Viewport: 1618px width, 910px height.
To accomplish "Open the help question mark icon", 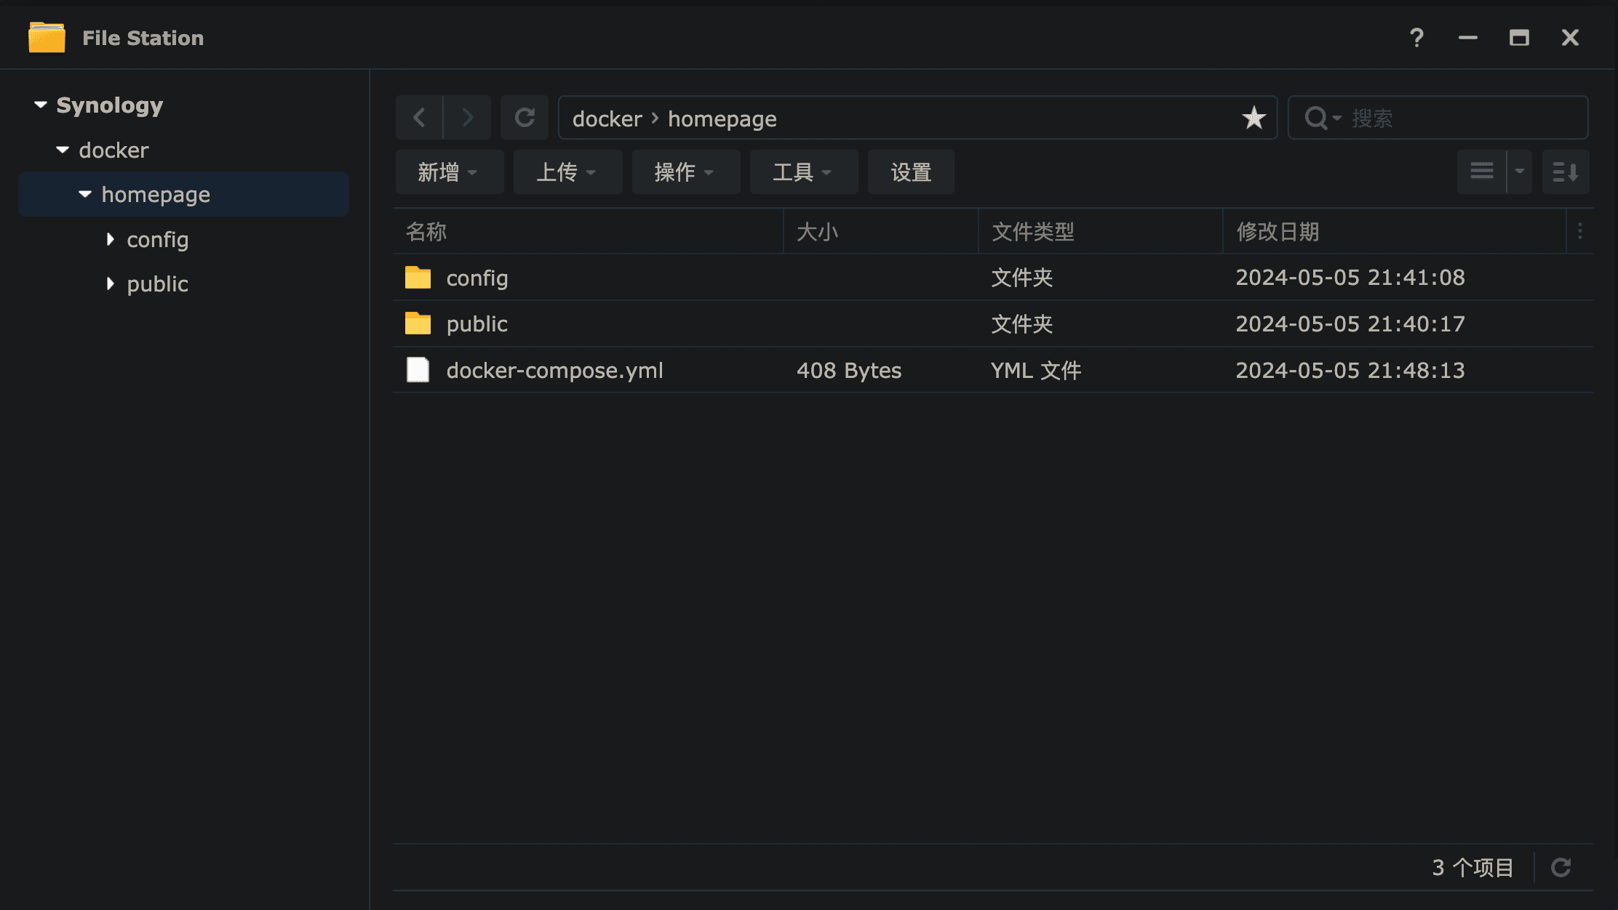I will pos(1416,38).
